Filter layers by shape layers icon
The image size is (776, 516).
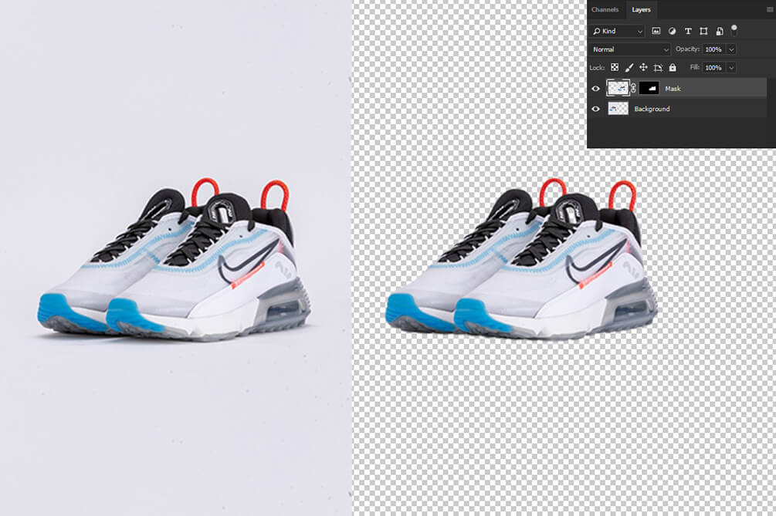tap(703, 31)
